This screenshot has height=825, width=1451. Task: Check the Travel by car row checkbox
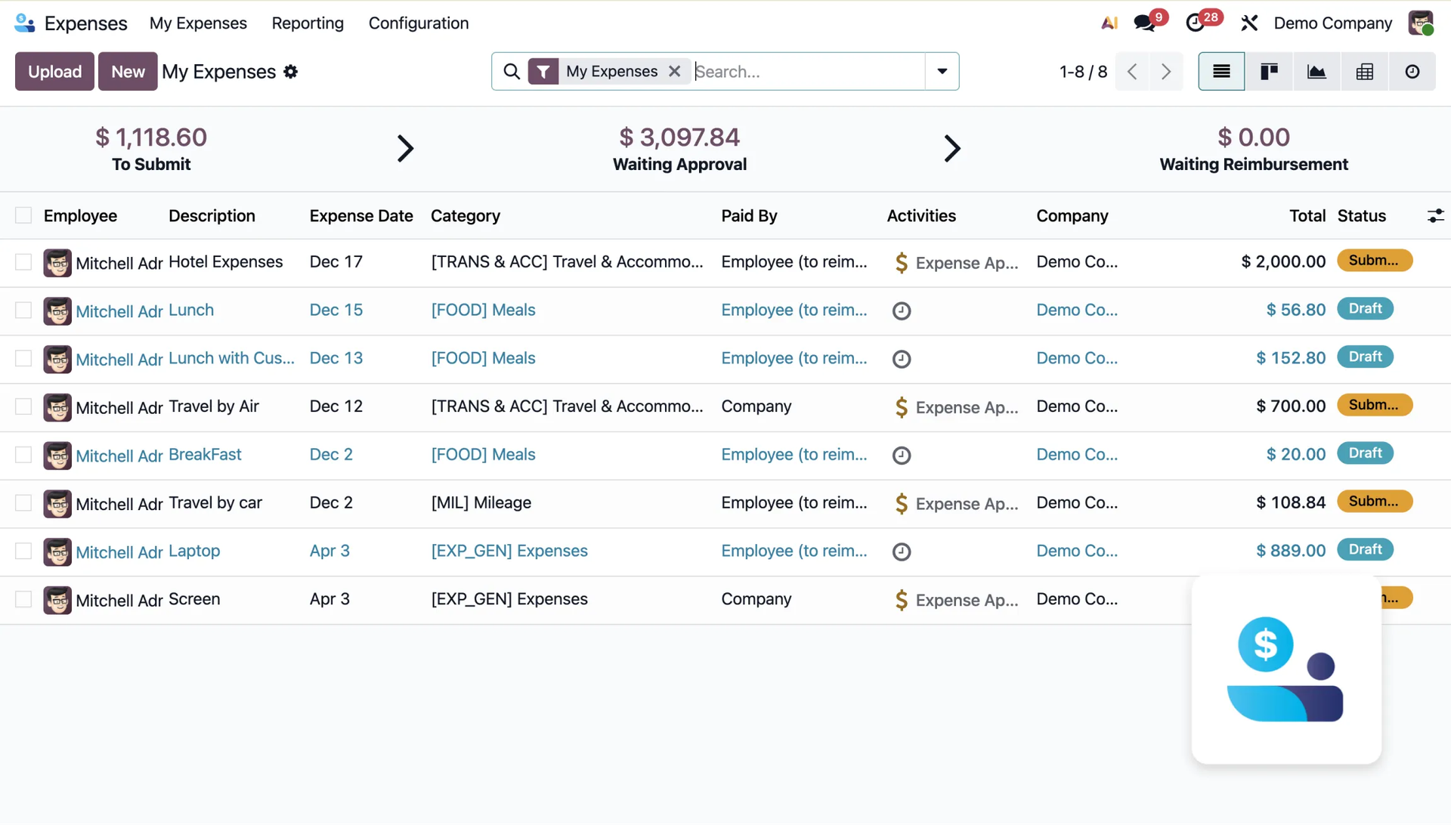(23, 503)
